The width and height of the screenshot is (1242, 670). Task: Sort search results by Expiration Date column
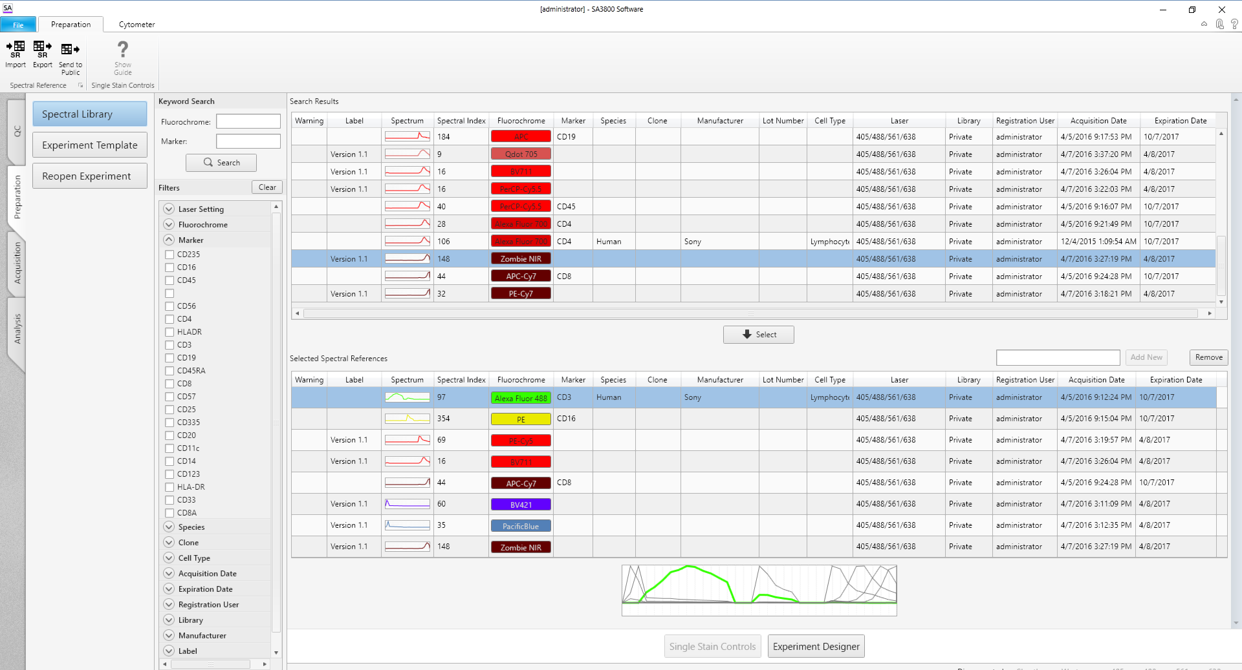[x=1180, y=121]
